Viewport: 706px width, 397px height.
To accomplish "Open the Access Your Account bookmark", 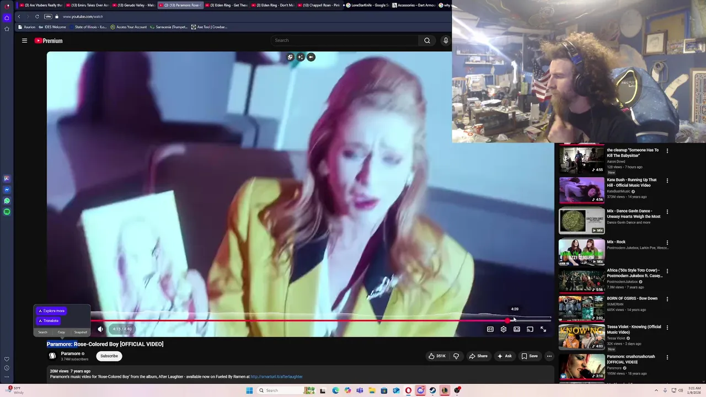I will [129, 27].
